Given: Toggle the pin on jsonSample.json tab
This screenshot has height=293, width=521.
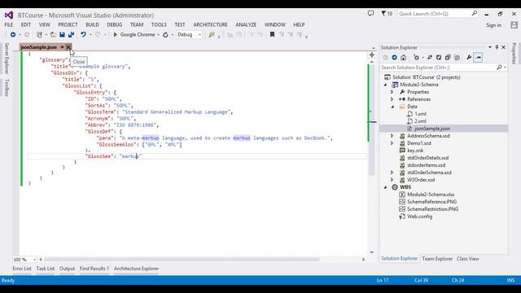Looking at the screenshot, I should 62,47.
